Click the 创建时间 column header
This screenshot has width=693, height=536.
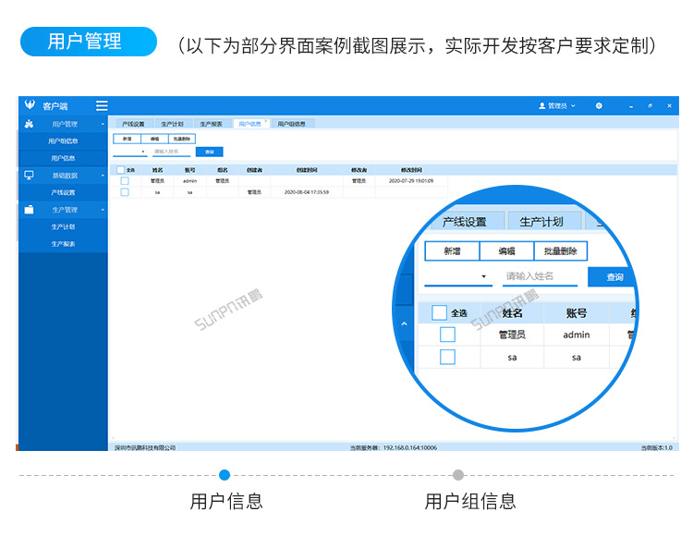coord(307,170)
